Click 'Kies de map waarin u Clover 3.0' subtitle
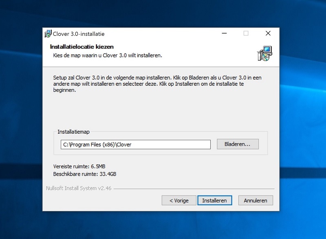Image resolution: width=326 pixels, height=239 pixels. coord(108,55)
